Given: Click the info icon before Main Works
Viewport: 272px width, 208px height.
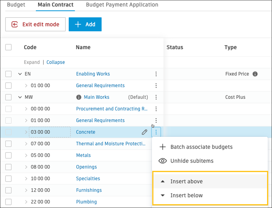Looking at the screenshot, I should click(x=79, y=97).
